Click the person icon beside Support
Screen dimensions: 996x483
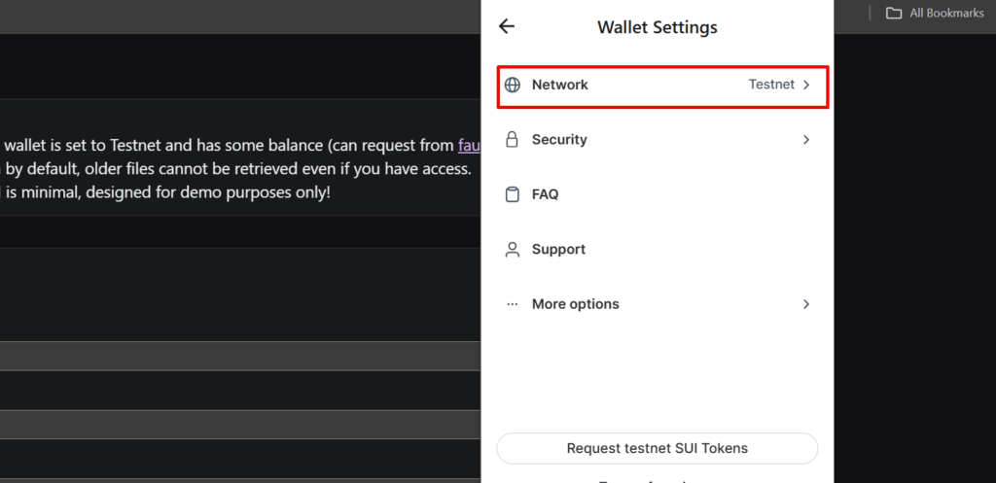512,250
